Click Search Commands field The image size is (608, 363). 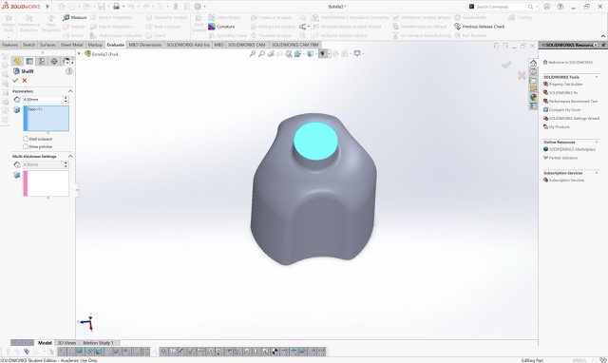click(502, 7)
